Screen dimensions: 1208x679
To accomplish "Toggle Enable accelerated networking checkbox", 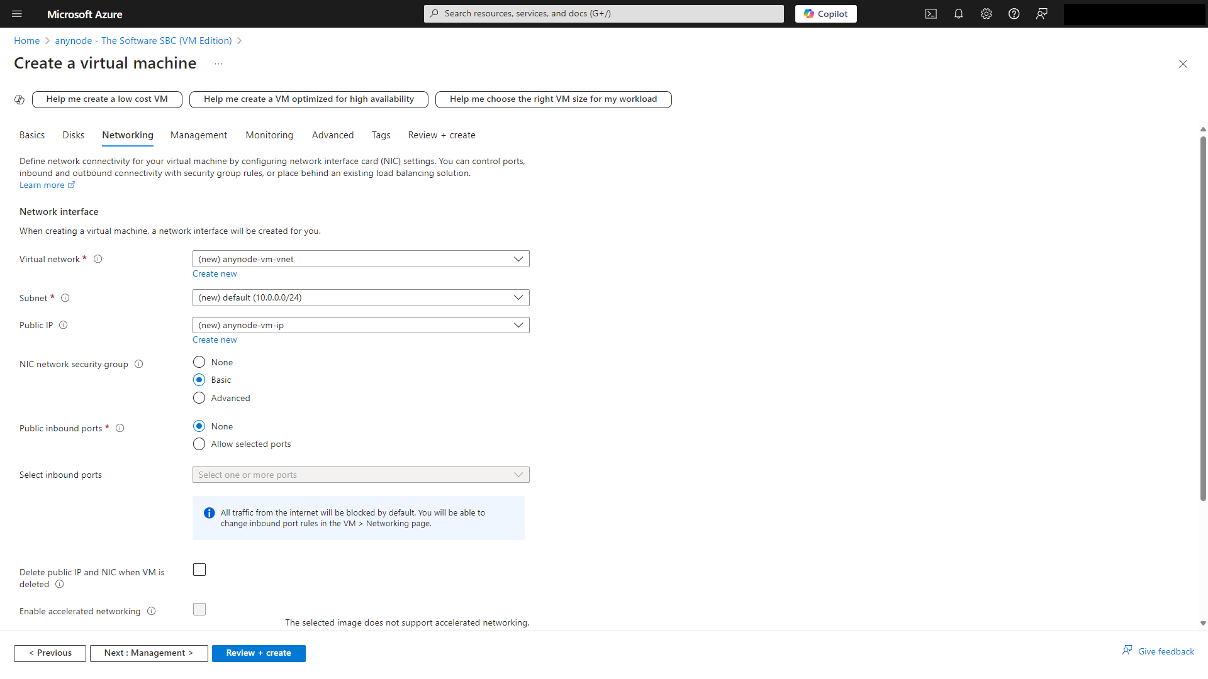I will point(199,609).
